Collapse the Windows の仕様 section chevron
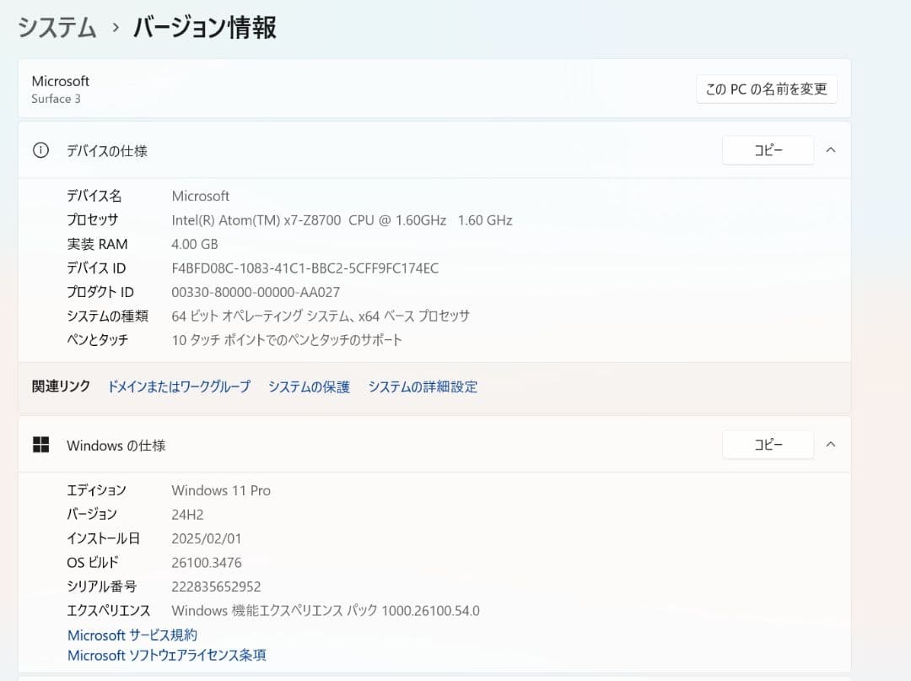The height and width of the screenshot is (681, 911). pos(830,445)
